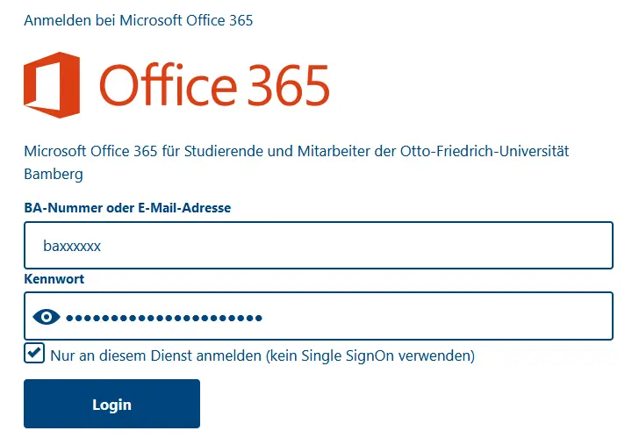Click 'Otto-Friedrich-Universität' in the description
This screenshot has width=632, height=445.
[485, 151]
